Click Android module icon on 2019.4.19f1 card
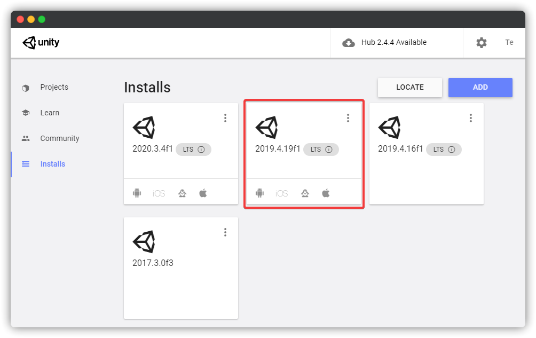The height and width of the screenshot is (338, 536). pos(259,193)
